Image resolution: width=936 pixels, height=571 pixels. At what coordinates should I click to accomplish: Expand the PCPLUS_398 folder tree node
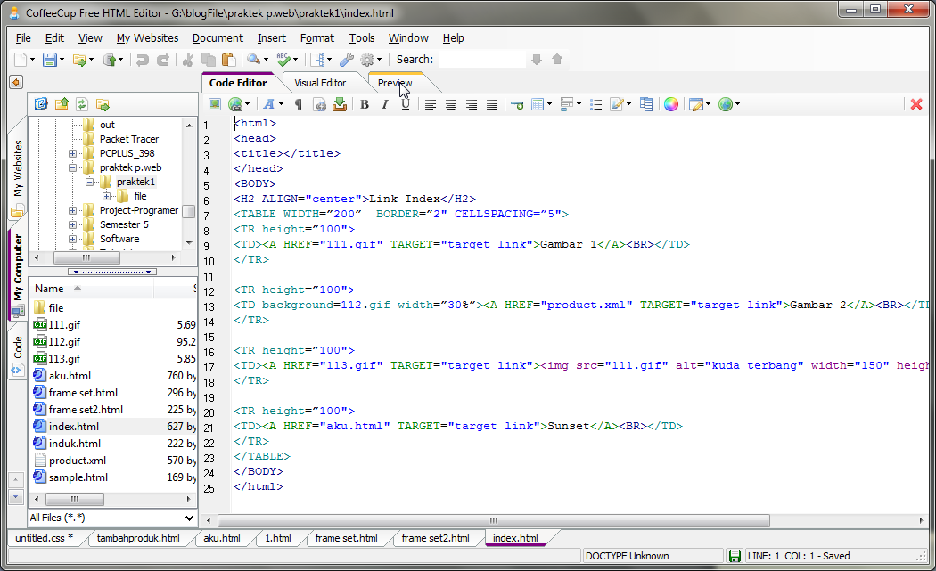click(73, 153)
